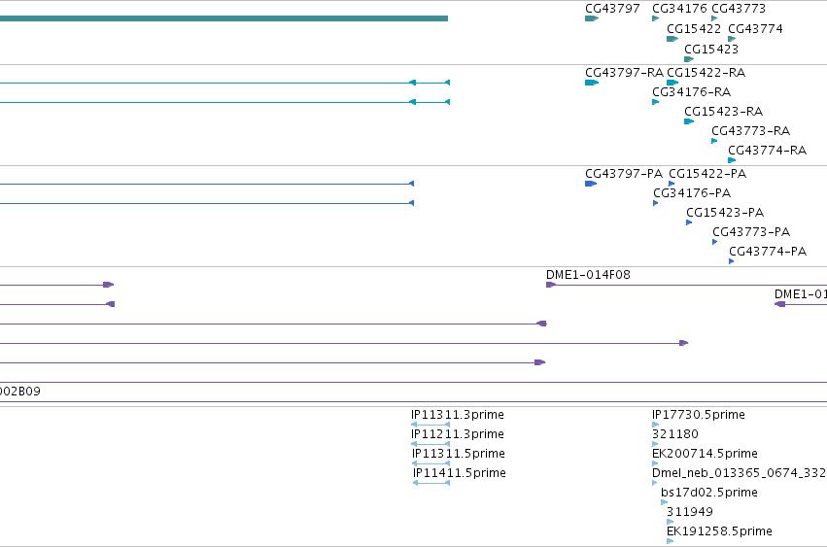Select the purple arrowhead starting the DME1-014F08 line
This screenshot has width=827, height=547.
(551, 285)
